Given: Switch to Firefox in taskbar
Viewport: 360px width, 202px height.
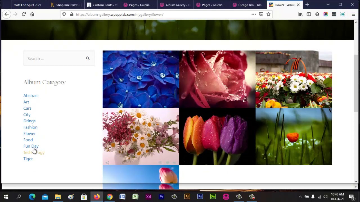Looking at the screenshot, I should [x=97, y=197].
